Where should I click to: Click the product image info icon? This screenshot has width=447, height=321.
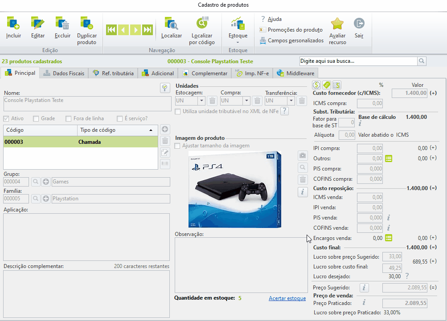[x=303, y=192]
